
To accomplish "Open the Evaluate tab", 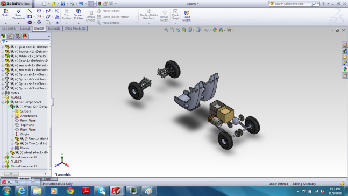I will 54,29.
